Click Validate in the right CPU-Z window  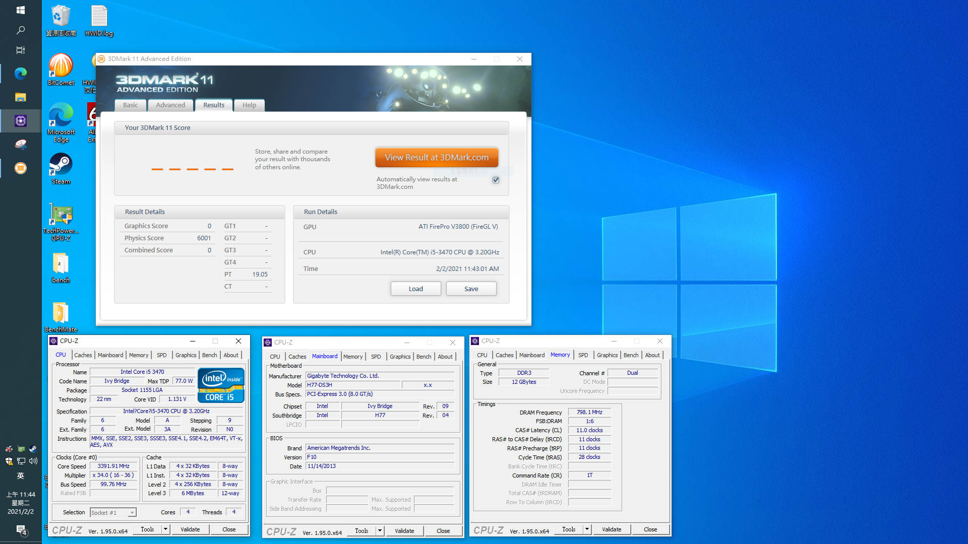click(612, 529)
